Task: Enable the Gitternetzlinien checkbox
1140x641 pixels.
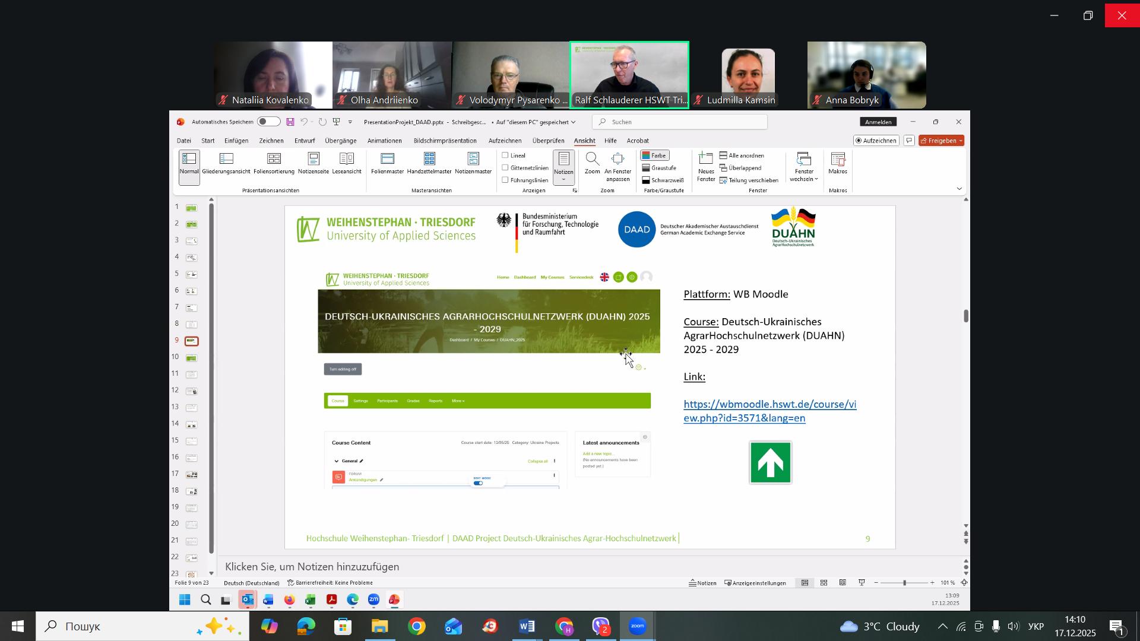Action: click(505, 168)
